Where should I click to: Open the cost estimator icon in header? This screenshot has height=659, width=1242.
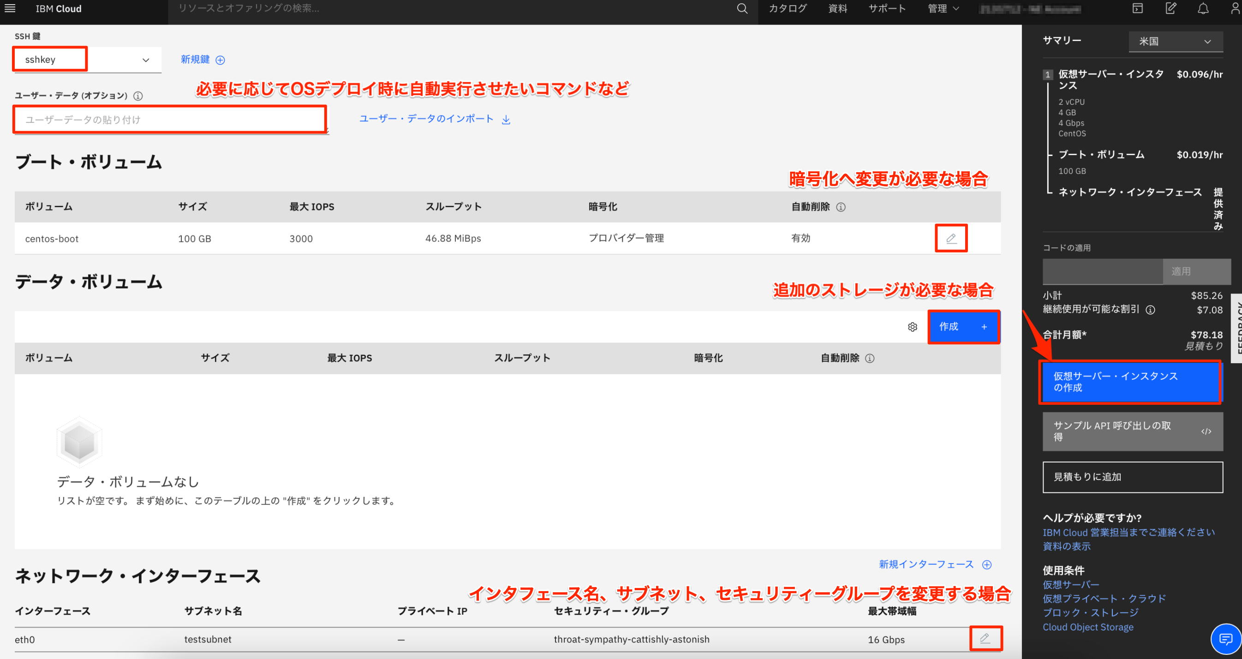point(1170,9)
